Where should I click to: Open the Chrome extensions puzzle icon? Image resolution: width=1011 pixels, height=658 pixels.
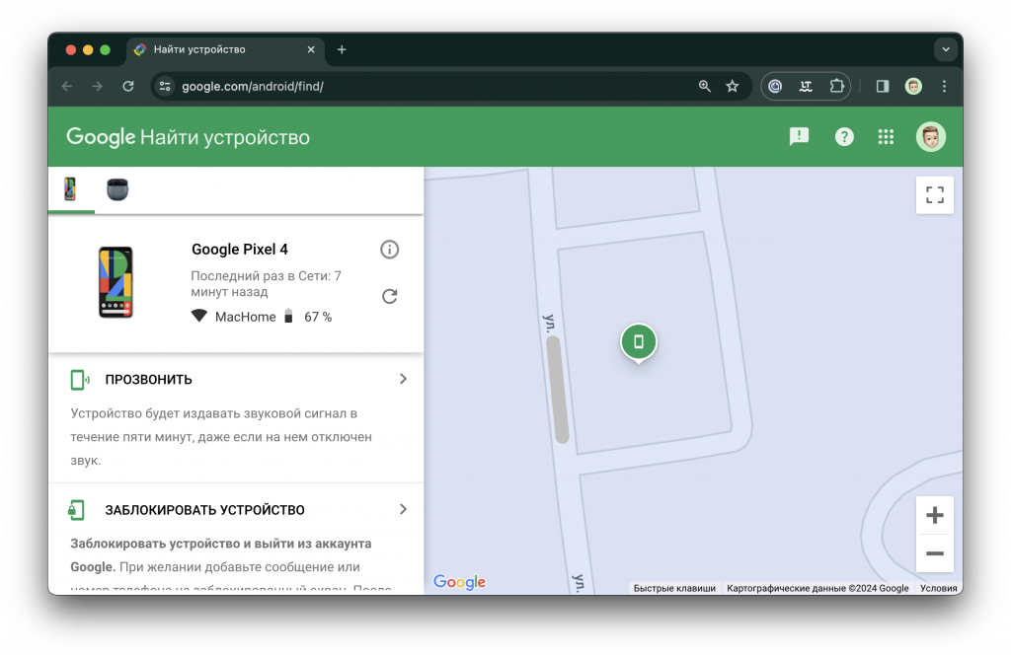834,86
